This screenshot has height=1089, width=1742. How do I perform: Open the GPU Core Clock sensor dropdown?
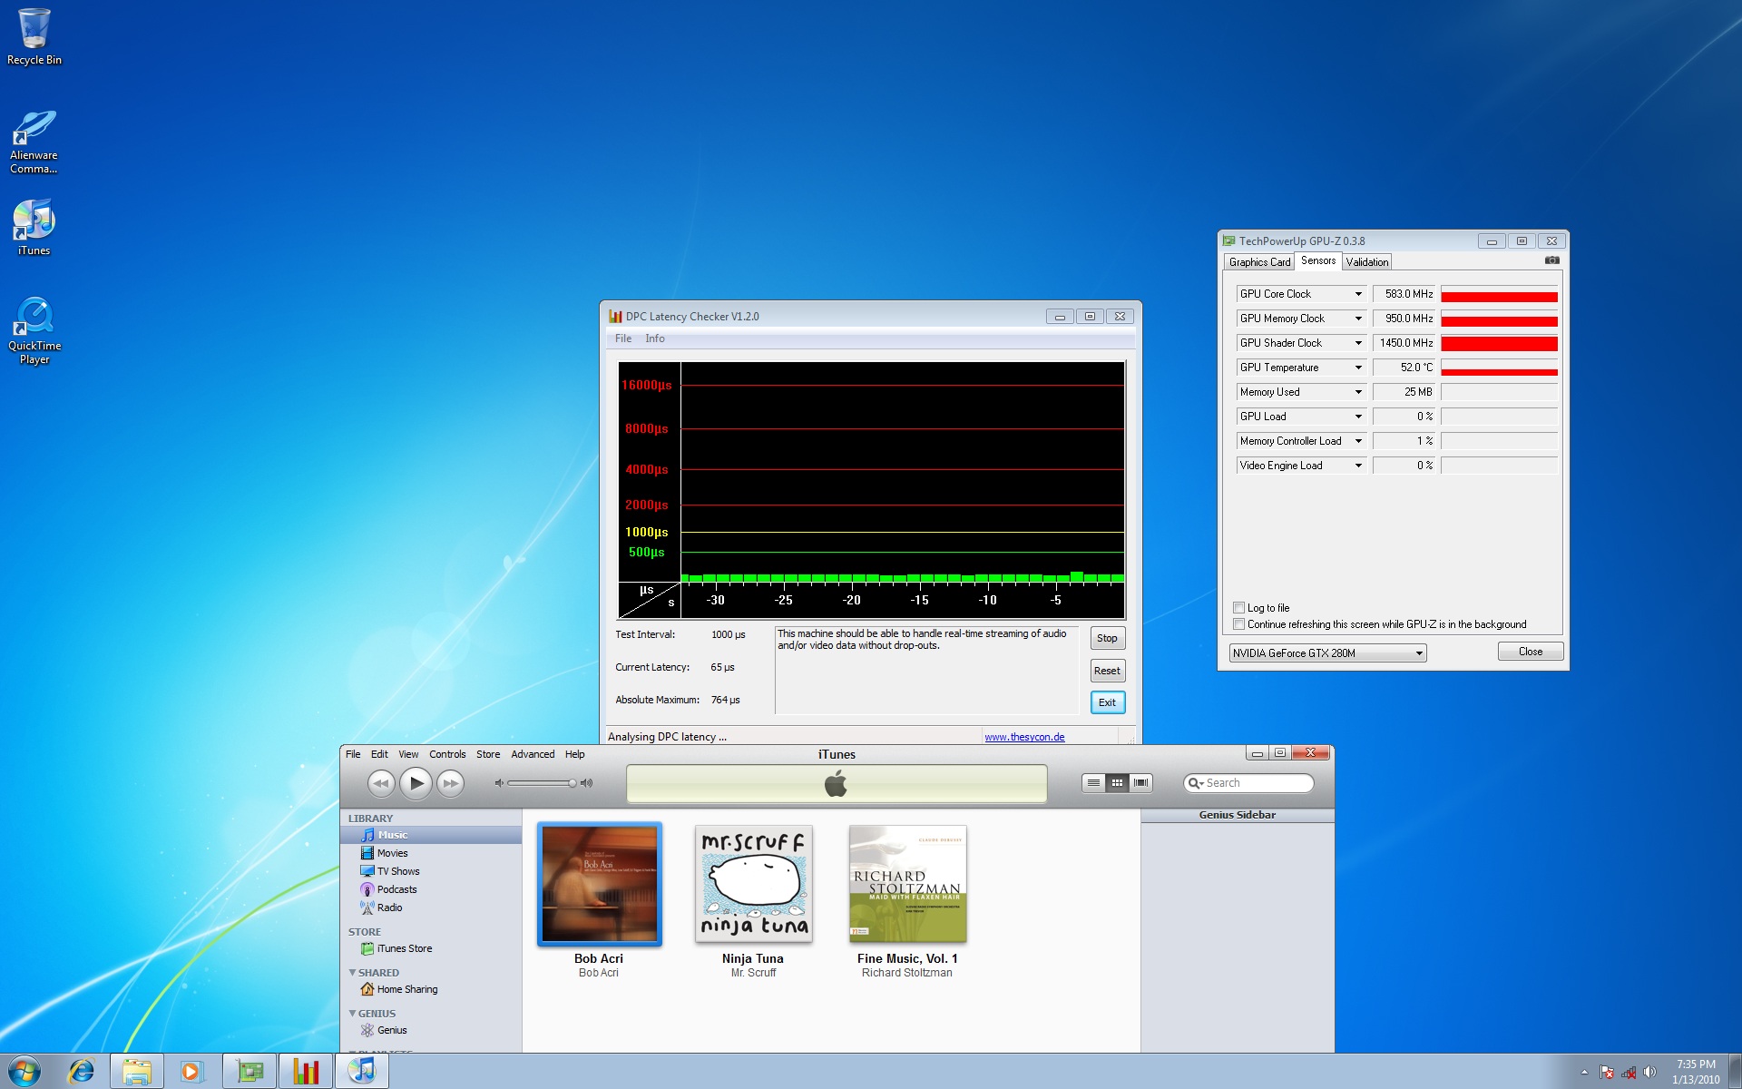tap(1358, 294)
